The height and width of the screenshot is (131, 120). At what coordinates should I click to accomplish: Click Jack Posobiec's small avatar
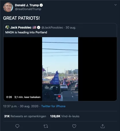point(7,27)
